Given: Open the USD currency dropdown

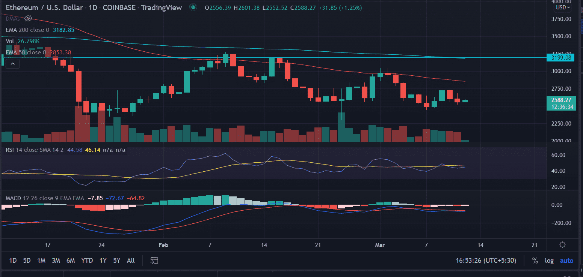Looking at the screenshot, I should (x=563, y=7).
